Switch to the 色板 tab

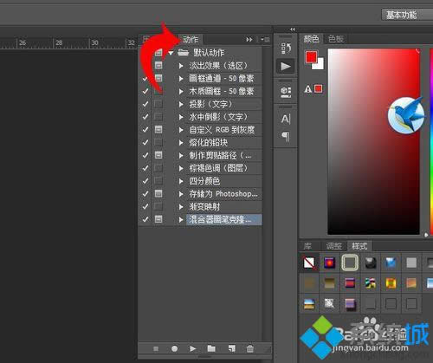pyautogui.click(x=336, y=39)
